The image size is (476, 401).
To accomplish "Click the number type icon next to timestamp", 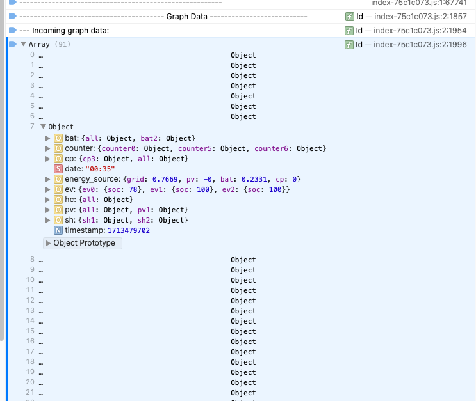I will click(x=58, y=230).
